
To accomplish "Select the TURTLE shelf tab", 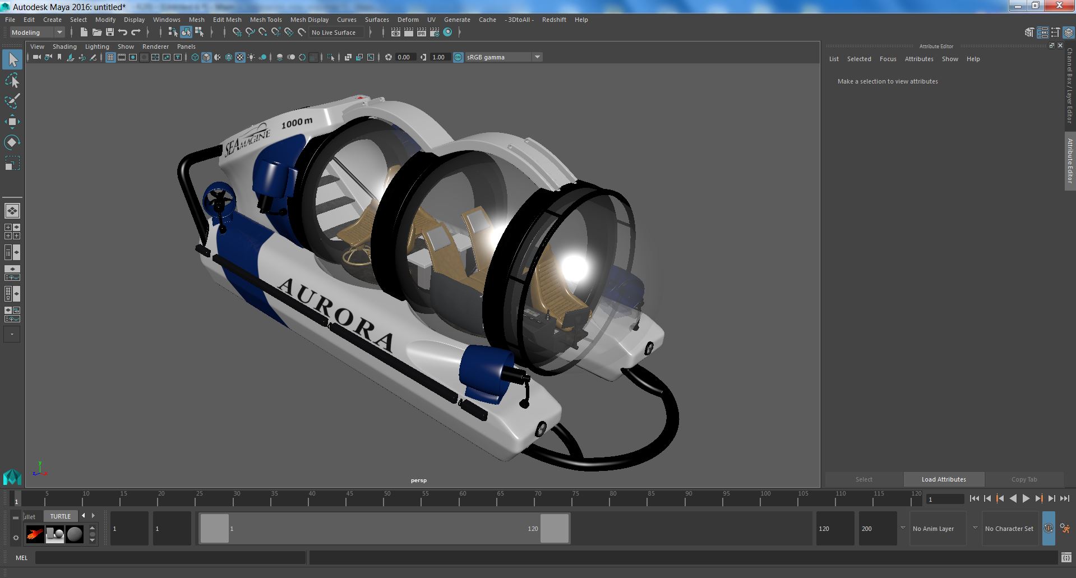I will [x=61, y=516].
